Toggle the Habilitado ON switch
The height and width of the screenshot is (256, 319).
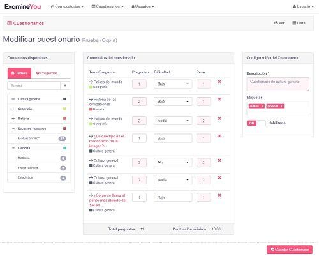click(256, 123)
